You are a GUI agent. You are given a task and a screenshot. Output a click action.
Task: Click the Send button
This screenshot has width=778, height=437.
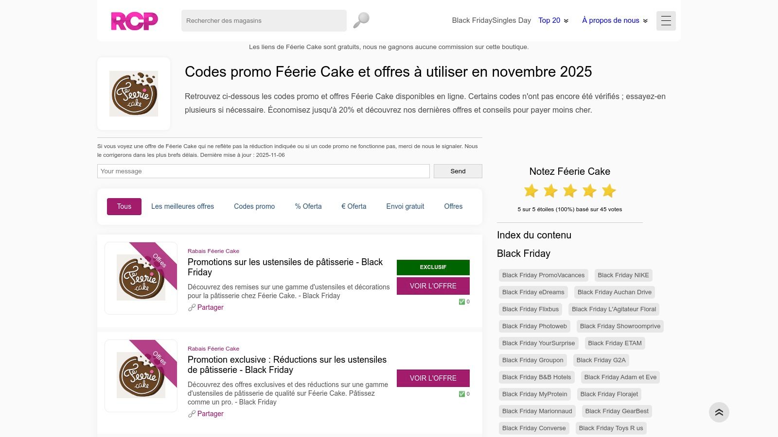coord(458,171)
